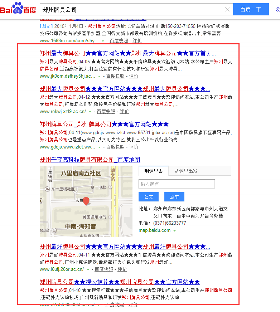Click the 东十里铺社区 bus stop marker

pos(47,189)
